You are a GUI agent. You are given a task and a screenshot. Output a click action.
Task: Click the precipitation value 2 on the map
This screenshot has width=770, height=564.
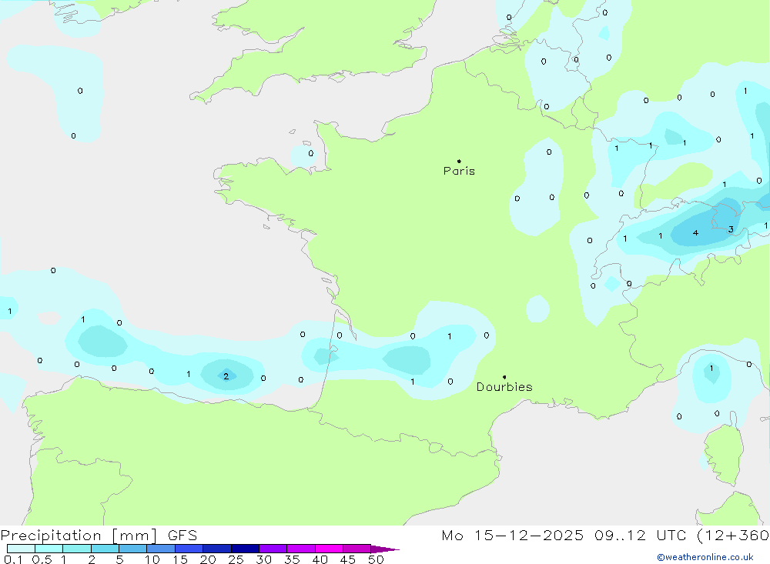click(x=226, y=376)
